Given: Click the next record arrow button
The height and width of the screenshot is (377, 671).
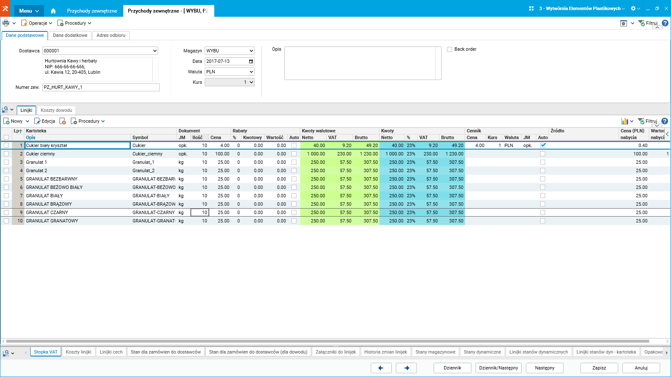Looking at the screenshot, I should [406, 368].
